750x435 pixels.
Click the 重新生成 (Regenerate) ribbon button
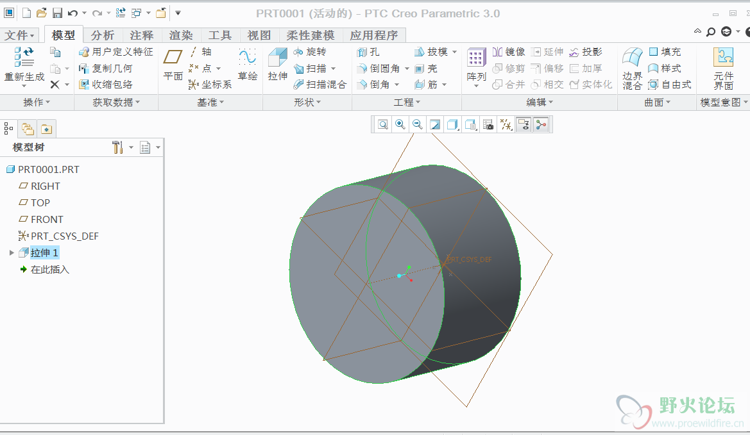(x=24, y=67)
